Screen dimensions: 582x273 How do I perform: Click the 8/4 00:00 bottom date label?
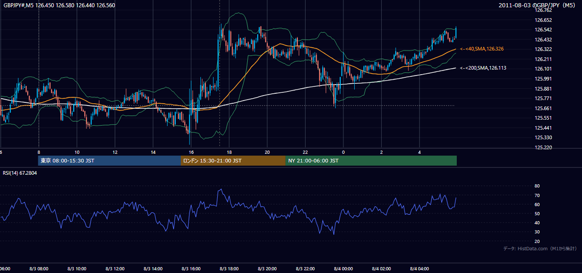pos(344,269)
